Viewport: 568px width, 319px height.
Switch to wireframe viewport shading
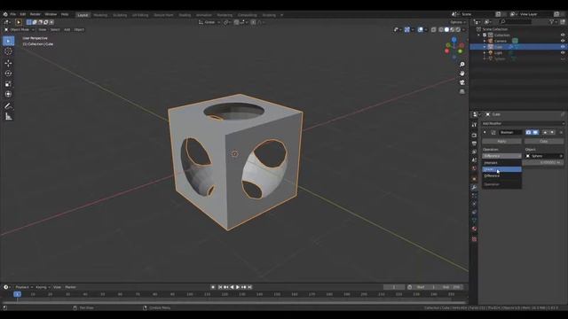[x=441, y=29]
